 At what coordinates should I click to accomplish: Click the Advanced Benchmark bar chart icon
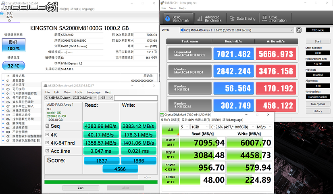[x=200, y=19]
